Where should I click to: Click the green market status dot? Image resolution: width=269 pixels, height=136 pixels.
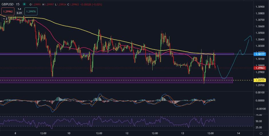[x=24, y=4]
